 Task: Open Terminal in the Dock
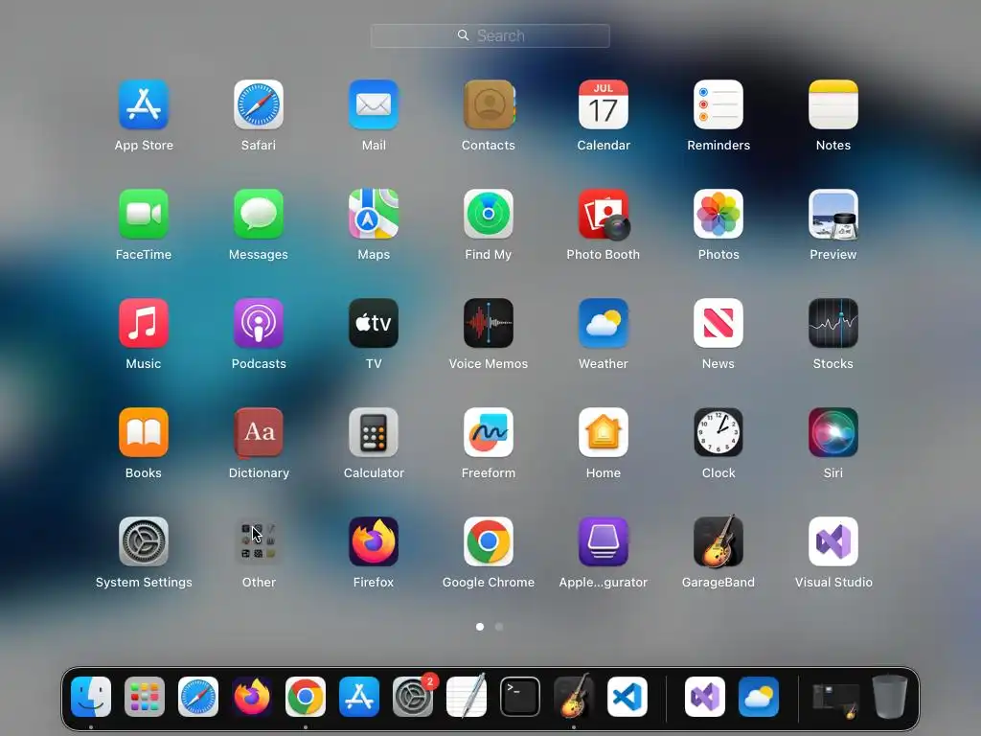tap(520, 697)
